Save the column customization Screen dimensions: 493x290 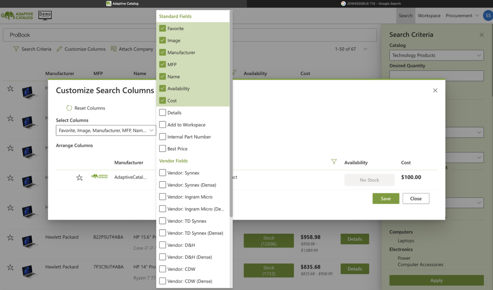386,199
